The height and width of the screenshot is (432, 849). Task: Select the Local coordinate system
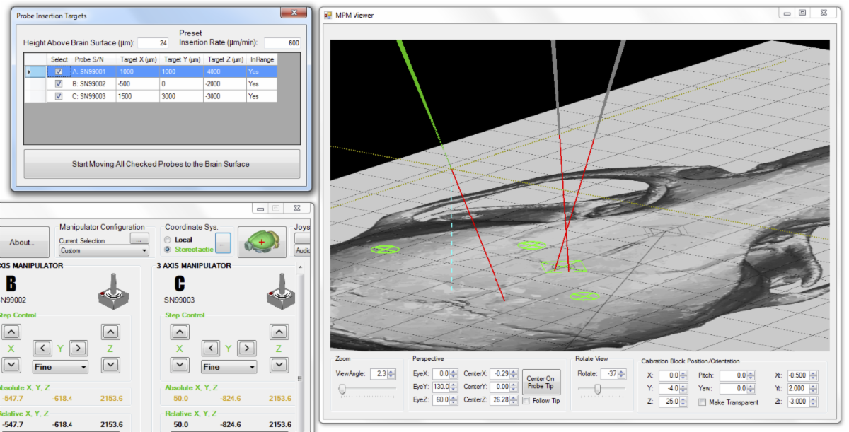click(x=167, y=240)
